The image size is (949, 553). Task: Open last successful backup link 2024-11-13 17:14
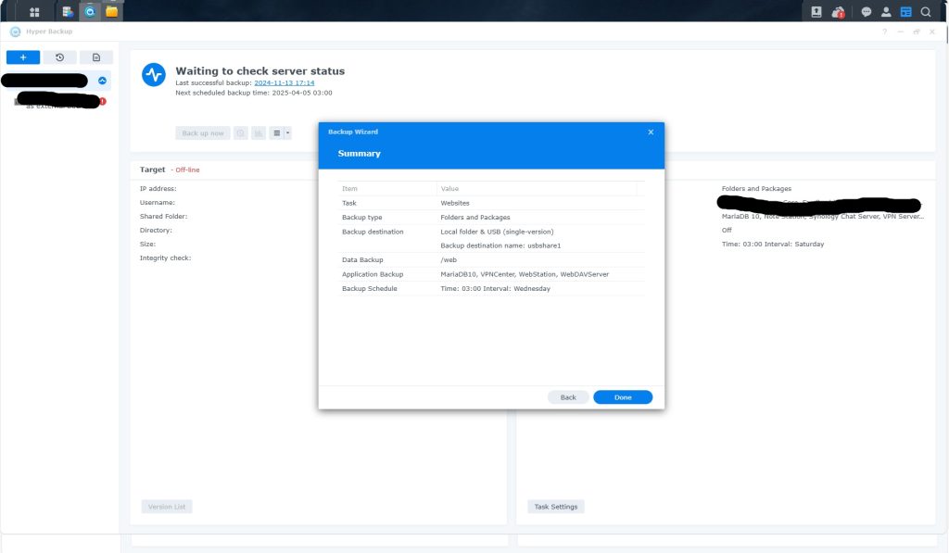coord(284,82)
